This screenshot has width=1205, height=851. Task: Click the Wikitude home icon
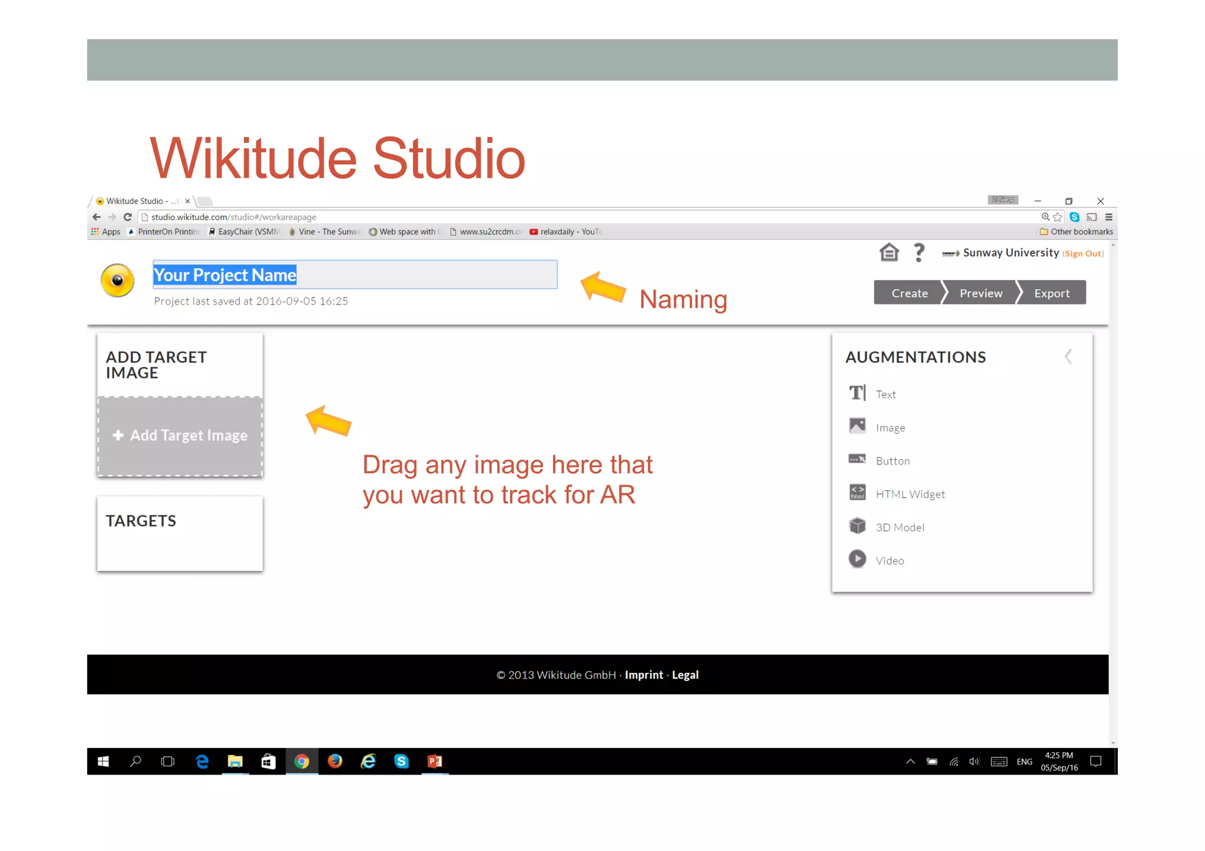pos(889,253)
